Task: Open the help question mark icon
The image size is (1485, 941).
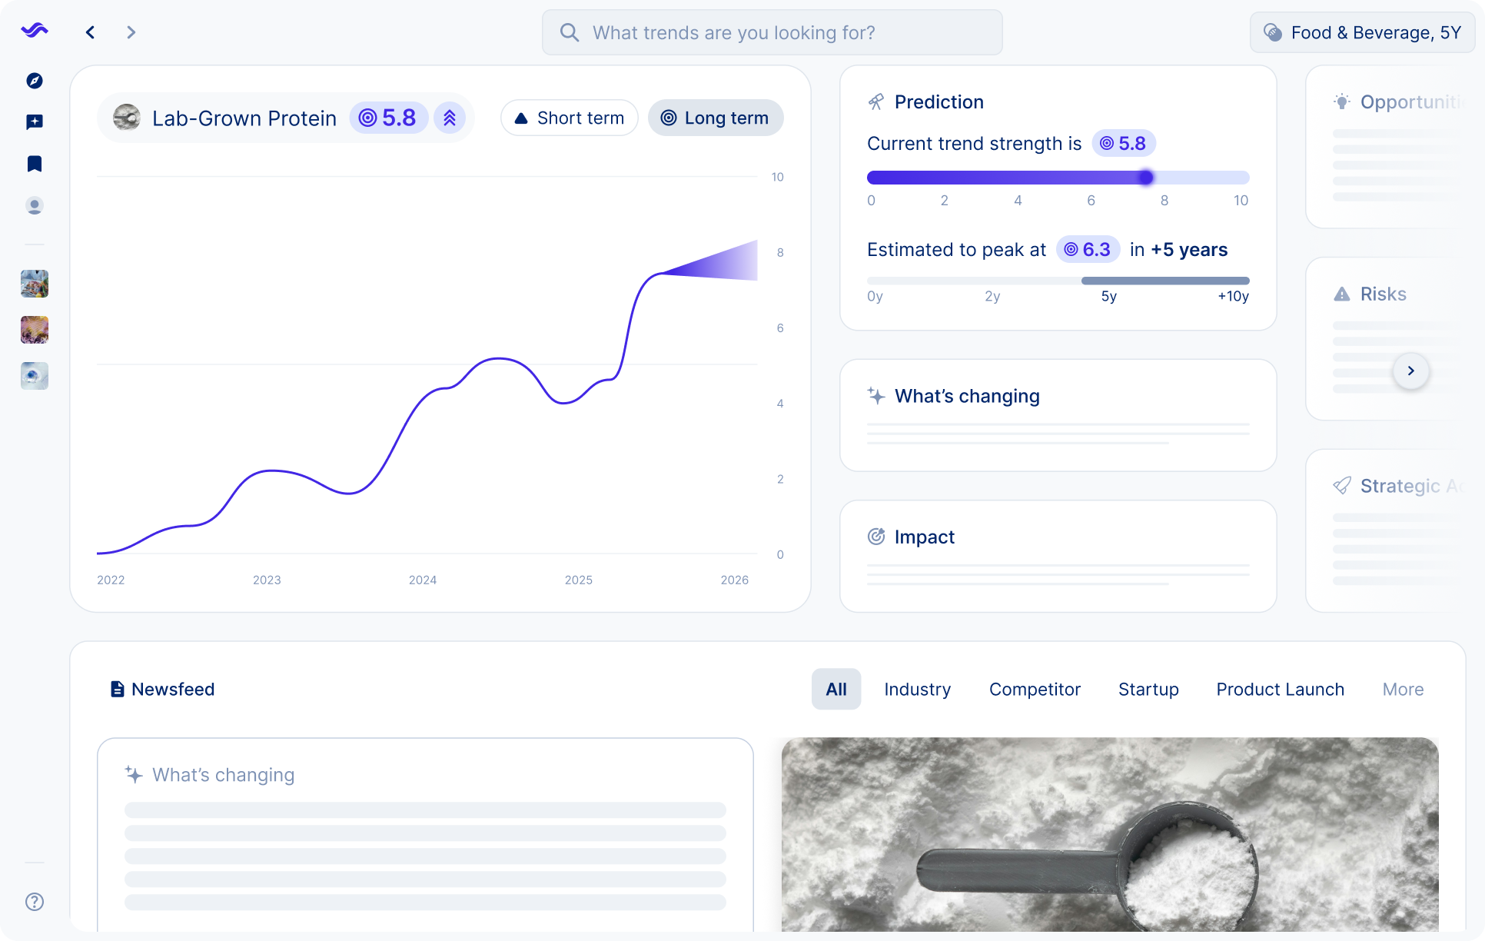Action: 34,902
